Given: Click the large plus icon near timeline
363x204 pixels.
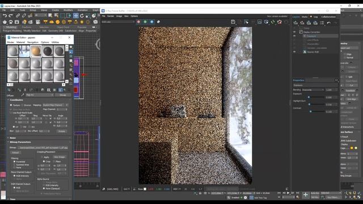Looking at the screenshot, I should pyautogui.click(x=306, y=195).
